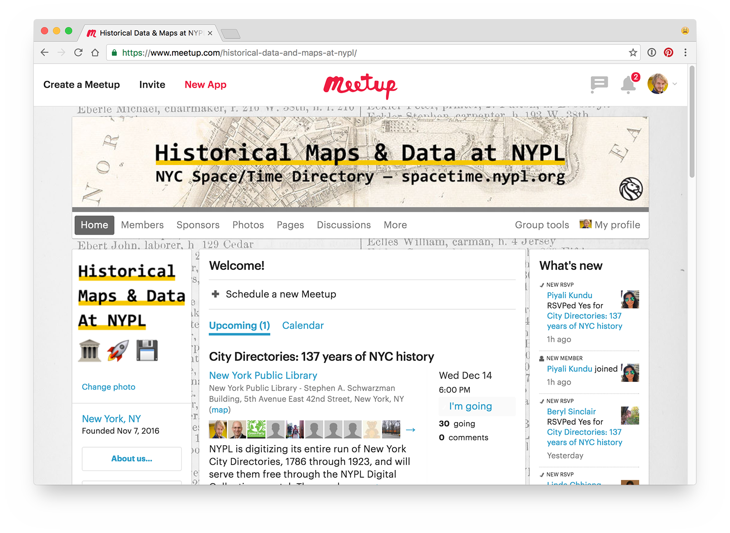This screenshot has width=730, height=533.
Task: Open the 0 comments link
Action: (x=464, y=438)
